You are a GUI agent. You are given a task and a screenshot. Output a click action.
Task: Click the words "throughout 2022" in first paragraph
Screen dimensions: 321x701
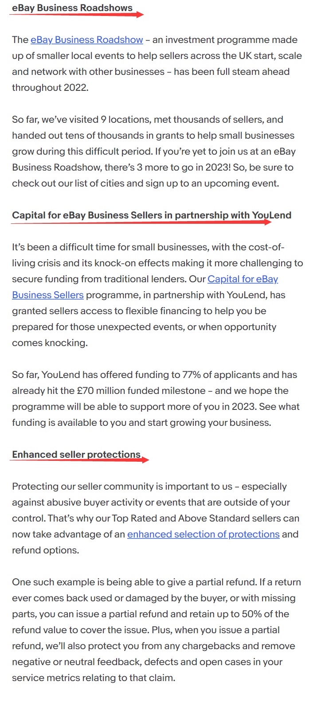(x=50, y=88)
